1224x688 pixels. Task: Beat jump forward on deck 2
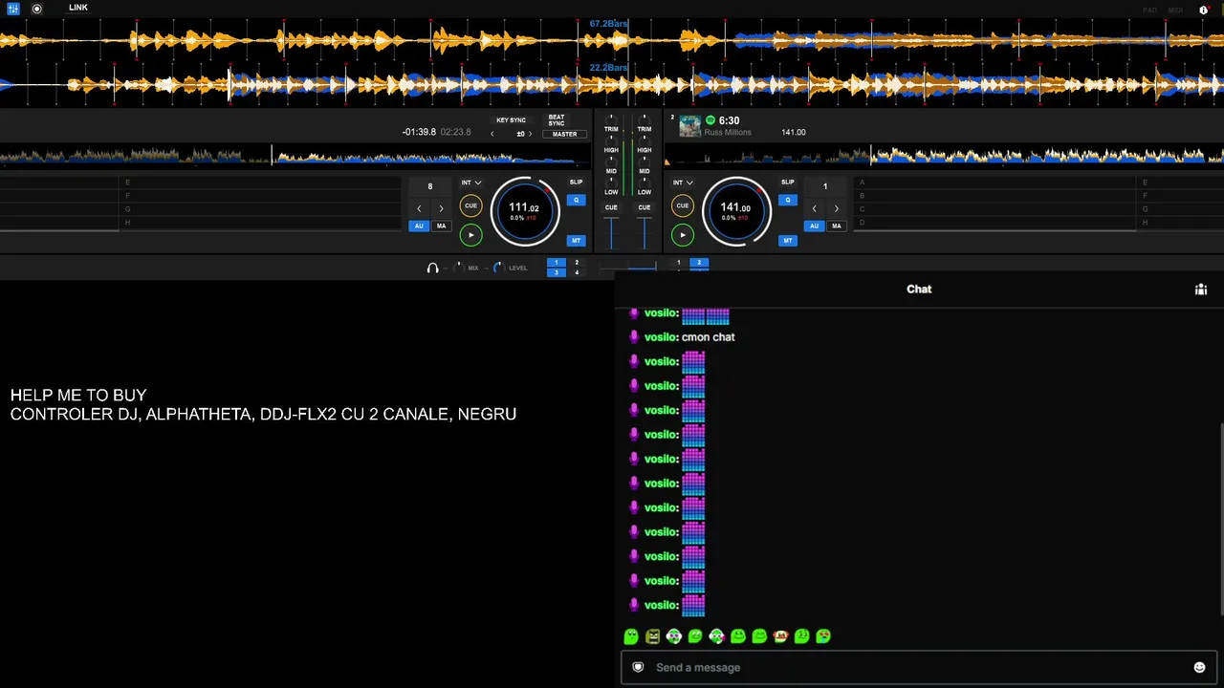(x=836, y=208)
